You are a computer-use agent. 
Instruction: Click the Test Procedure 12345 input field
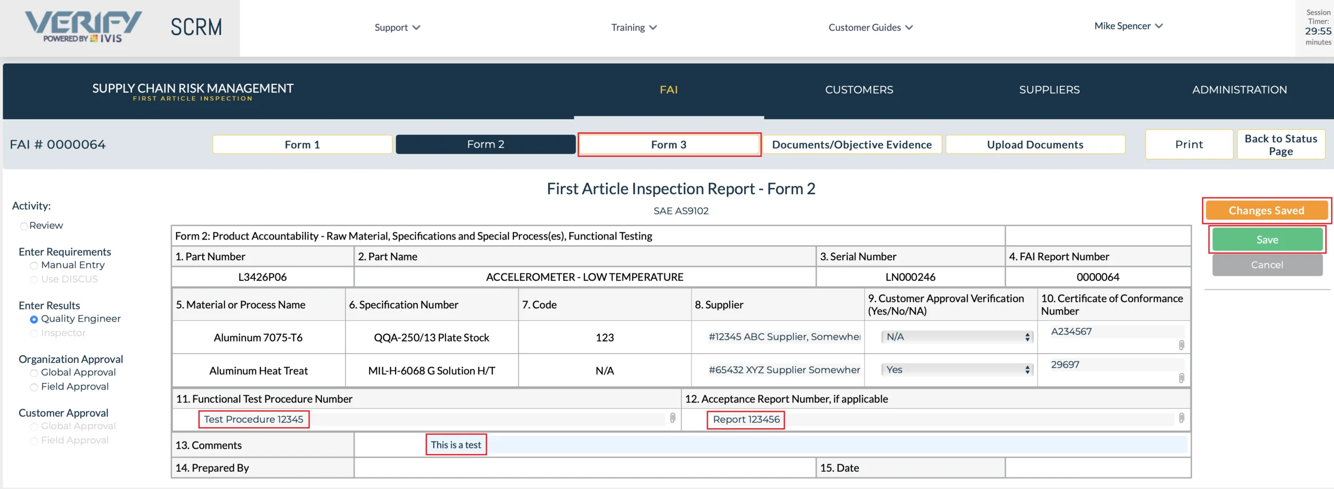click(x=433, y=419)
